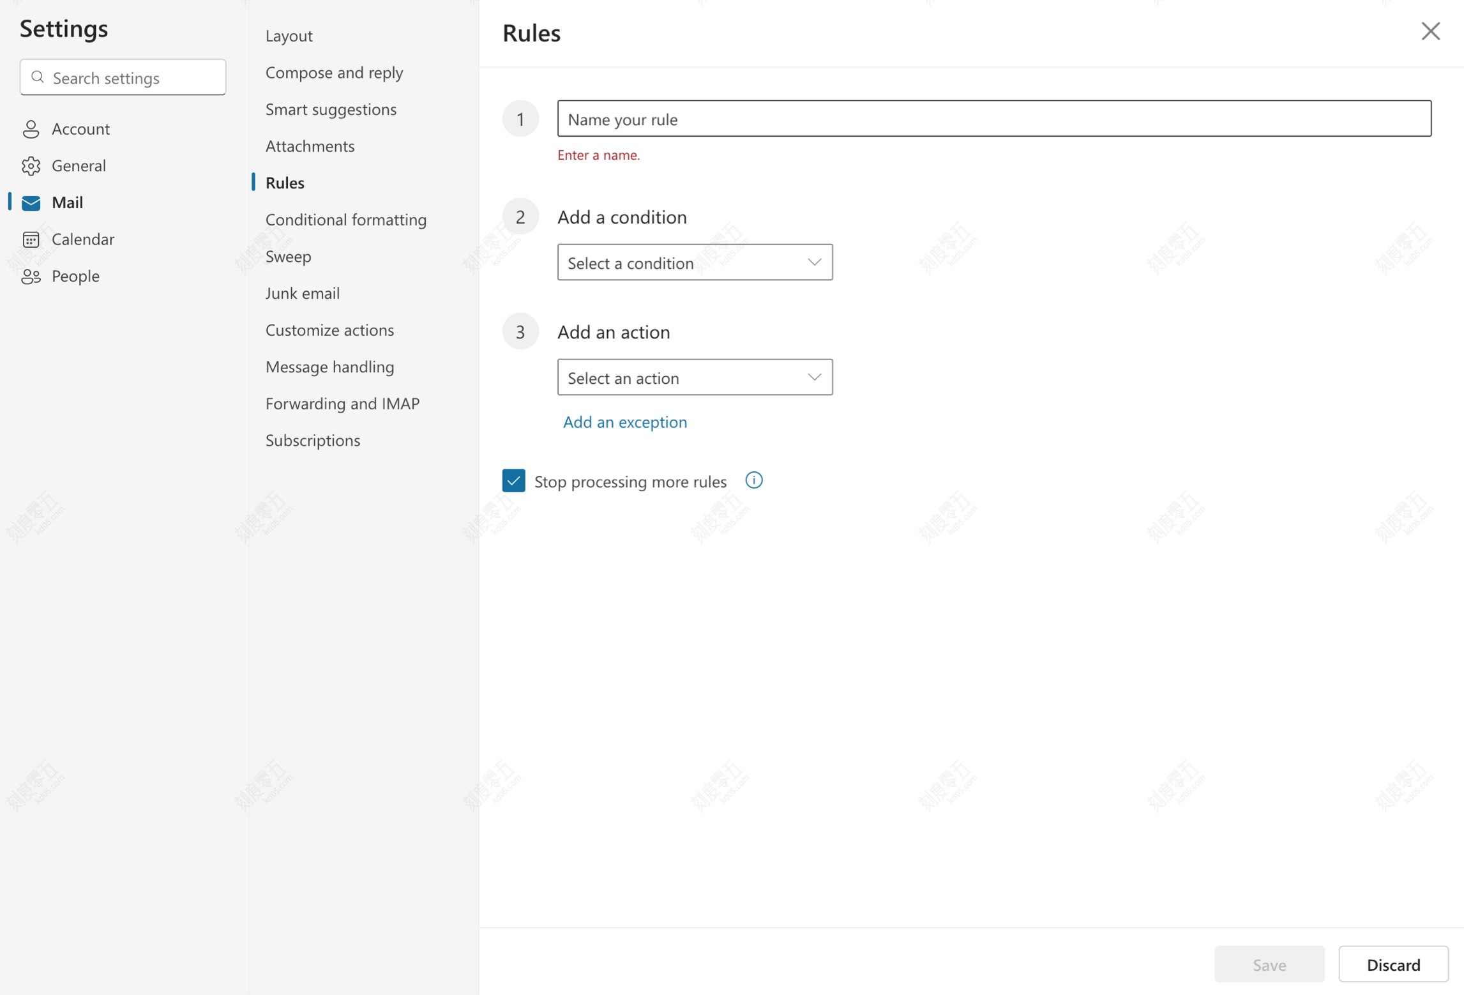Open Calendar settings via calendar icon
The width and height of the screenshot is (1464, 995).
tap(31, 239)
